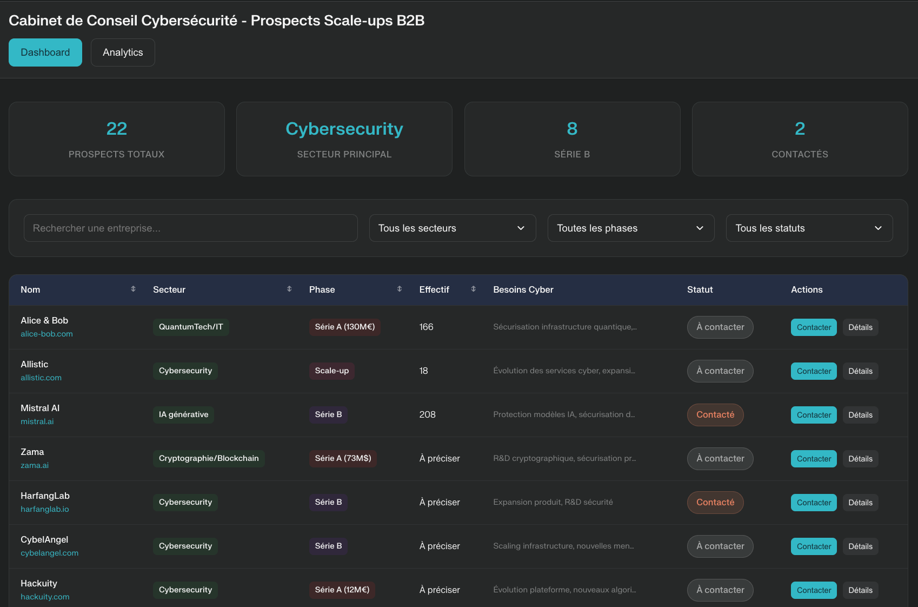Screen dimensions: 918x607
Task: Click Contacter for CybelAngel
Action: tap(814, 546)
